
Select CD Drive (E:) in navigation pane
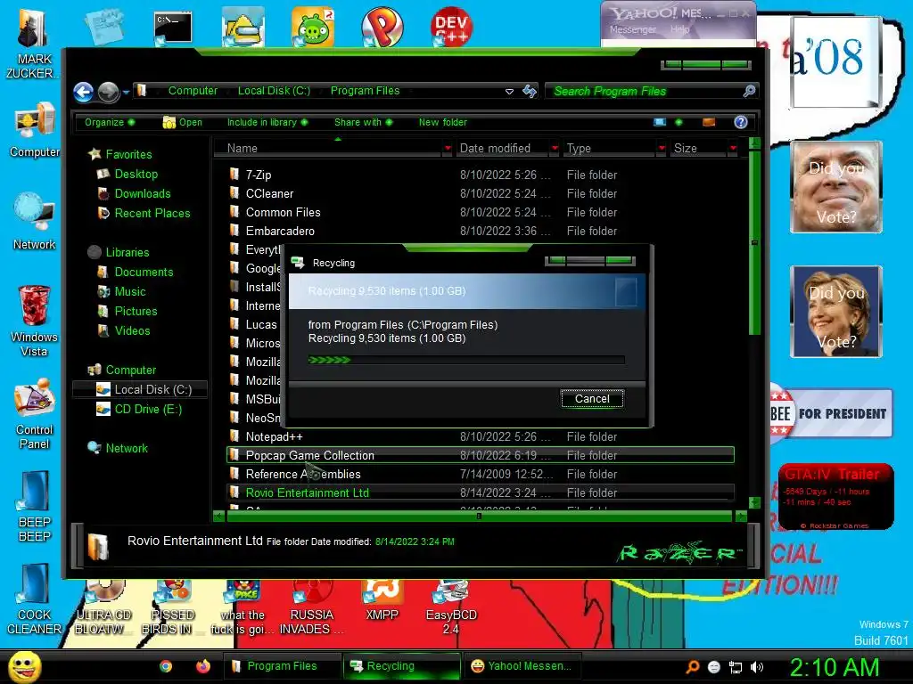(x=148, y=409)
